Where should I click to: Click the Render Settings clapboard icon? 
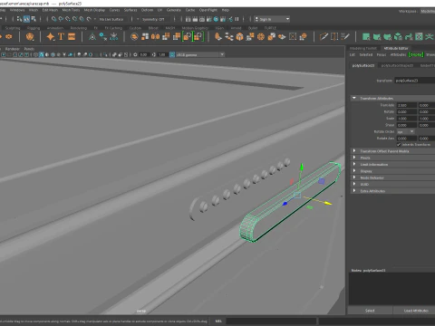click(208, 19)
